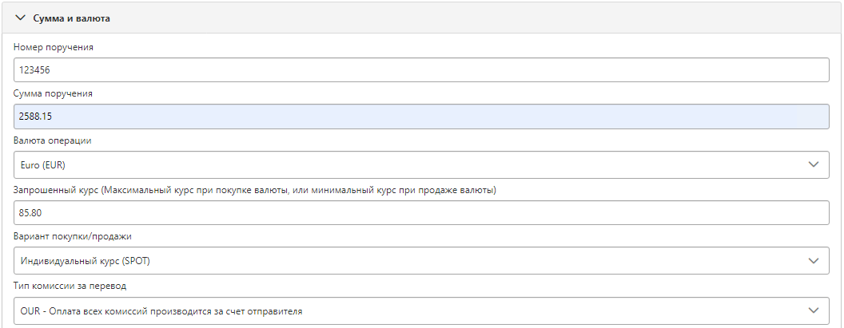This screenshot has width=844, height=328.
Task: Click the chevron beside Индивидуальный курс (SPOT)
Action: [814, 261]
